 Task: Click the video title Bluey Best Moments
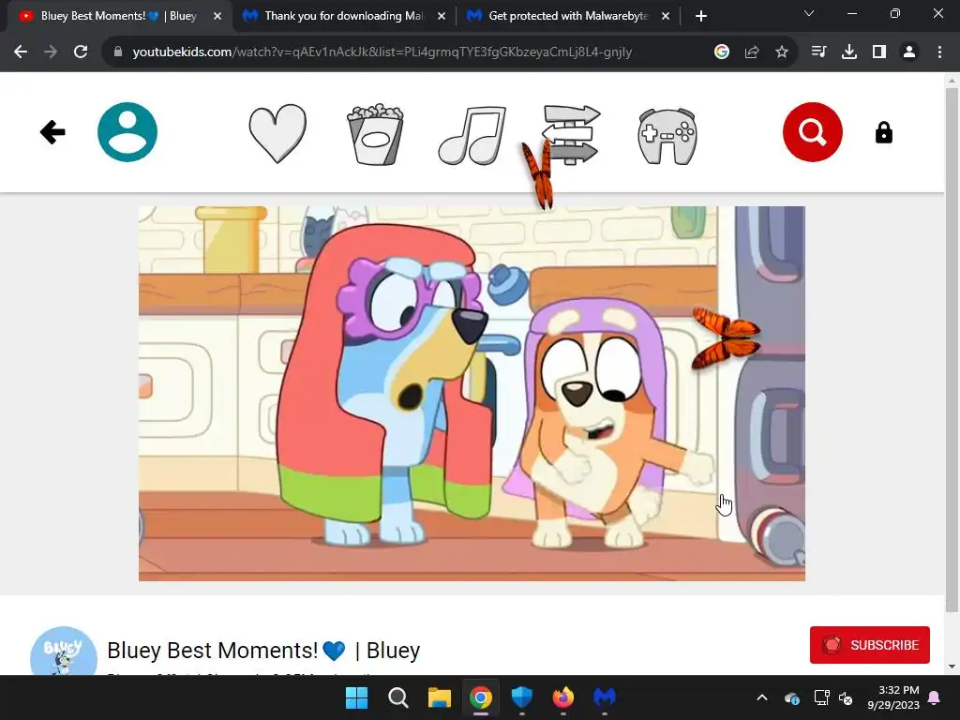pos(263,651)
